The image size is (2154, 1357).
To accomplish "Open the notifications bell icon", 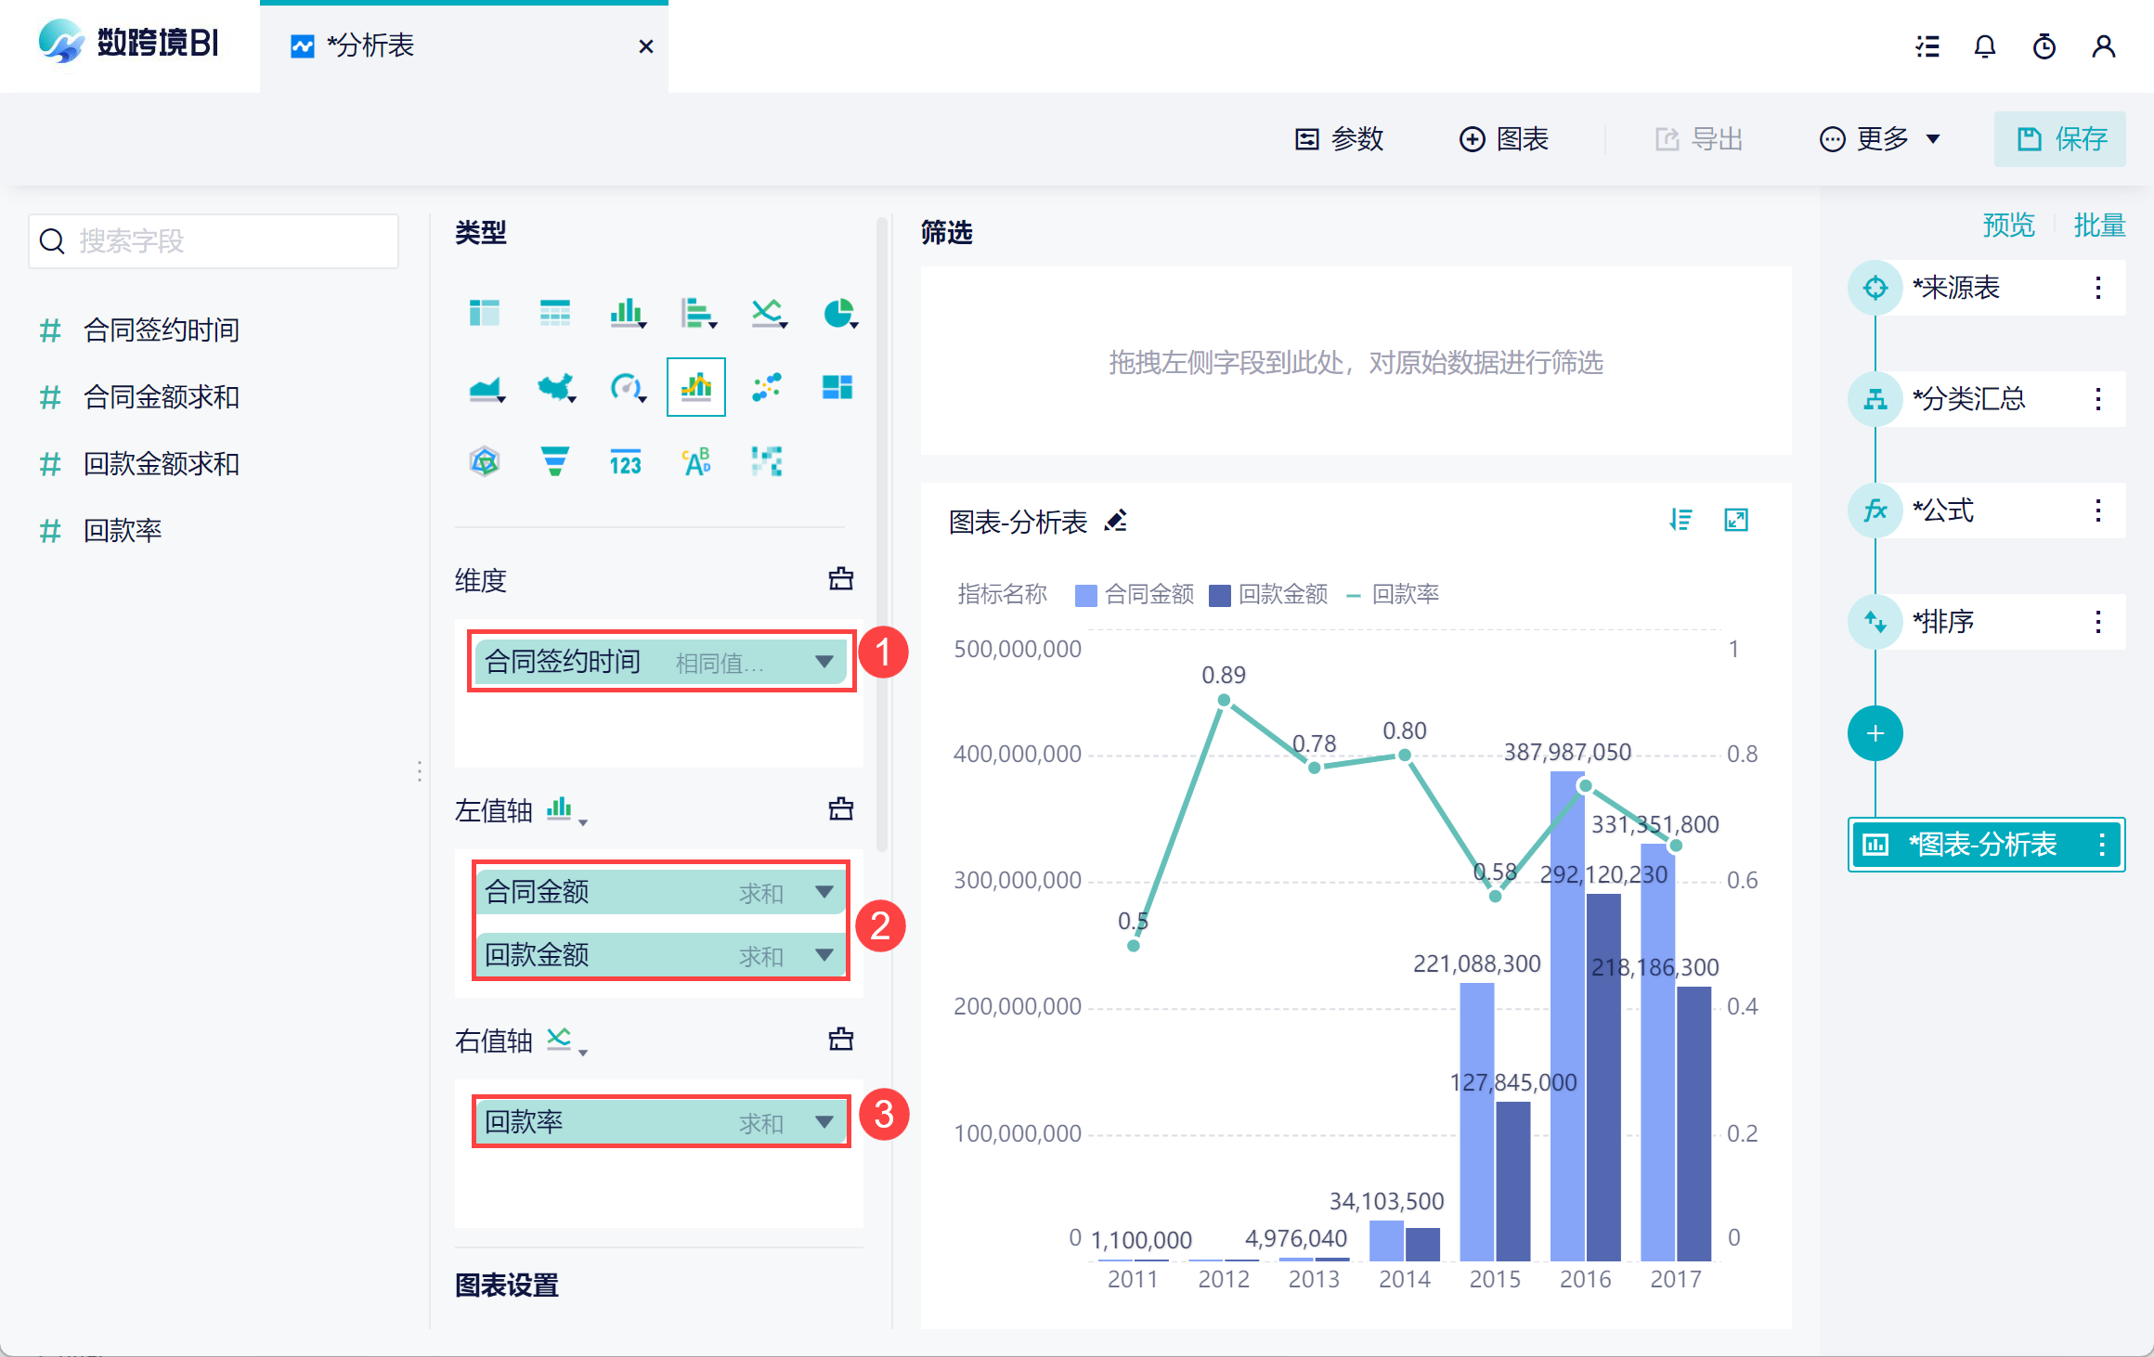I will pos(1985,46).
